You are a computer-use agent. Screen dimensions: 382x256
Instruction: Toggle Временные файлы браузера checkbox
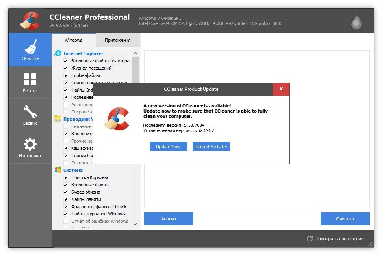(66, 61)
